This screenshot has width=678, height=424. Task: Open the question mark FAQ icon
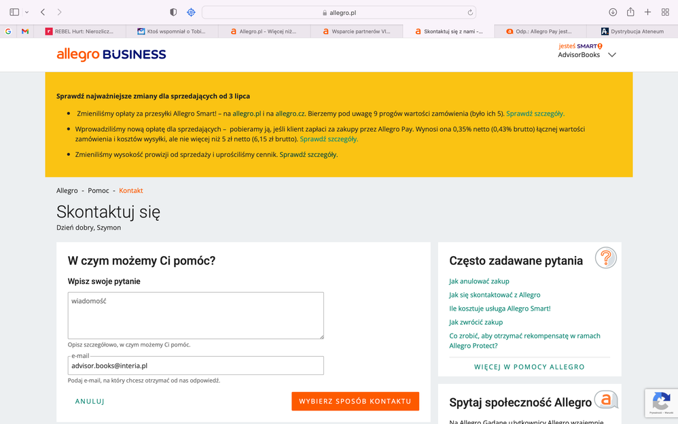click(x=605, y=258)
